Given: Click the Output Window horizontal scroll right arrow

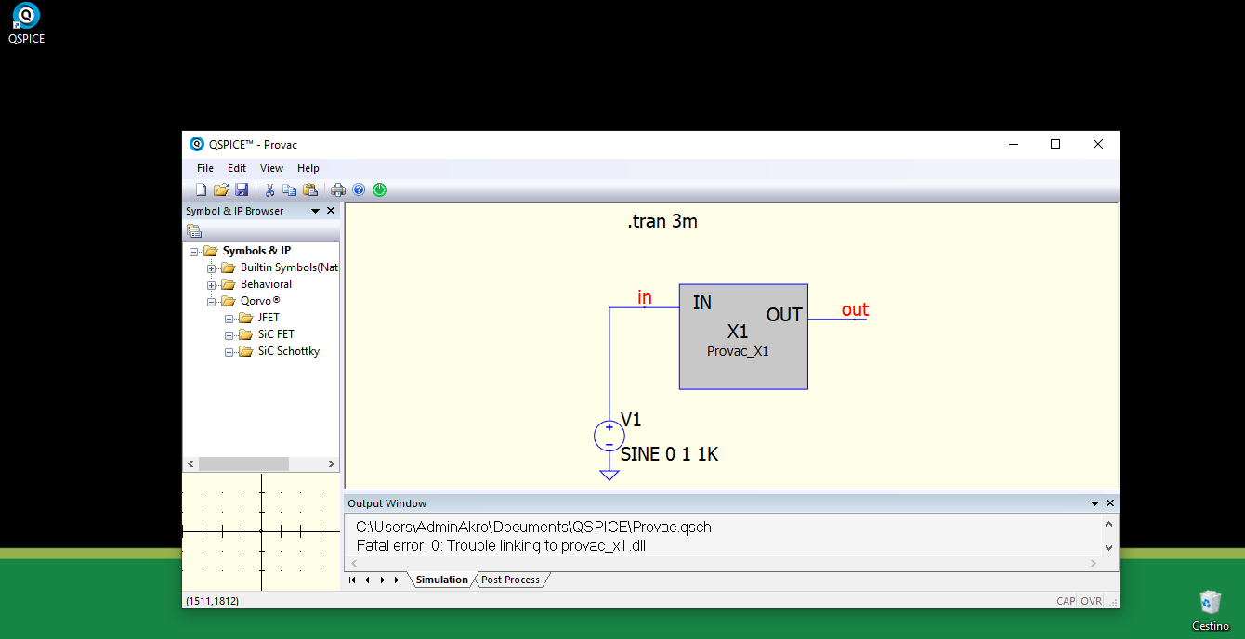Looking at the screenshot, I should pyautogui.click(x=1094, y=563).
